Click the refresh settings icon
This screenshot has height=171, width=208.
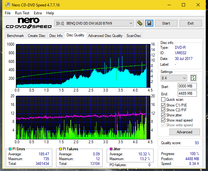[x=193, y=78]
